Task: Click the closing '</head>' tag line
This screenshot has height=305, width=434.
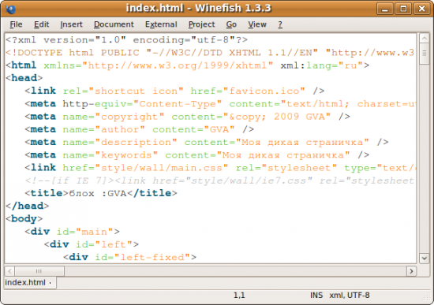Action: (x=27, y=206)
